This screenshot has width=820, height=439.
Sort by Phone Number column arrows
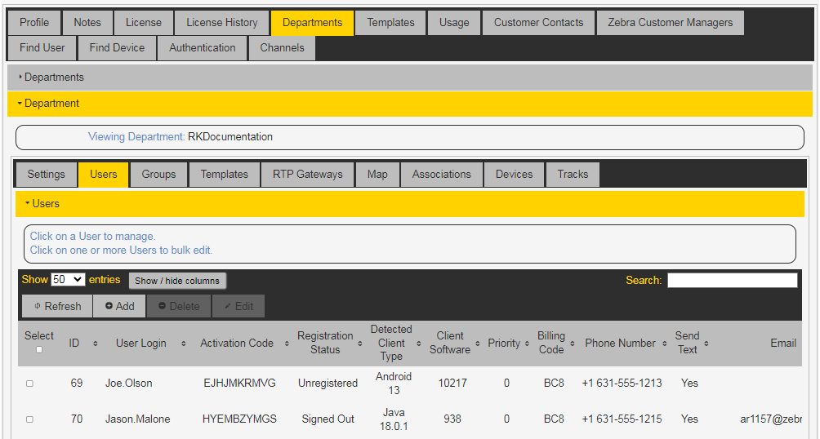coord(664,344)
